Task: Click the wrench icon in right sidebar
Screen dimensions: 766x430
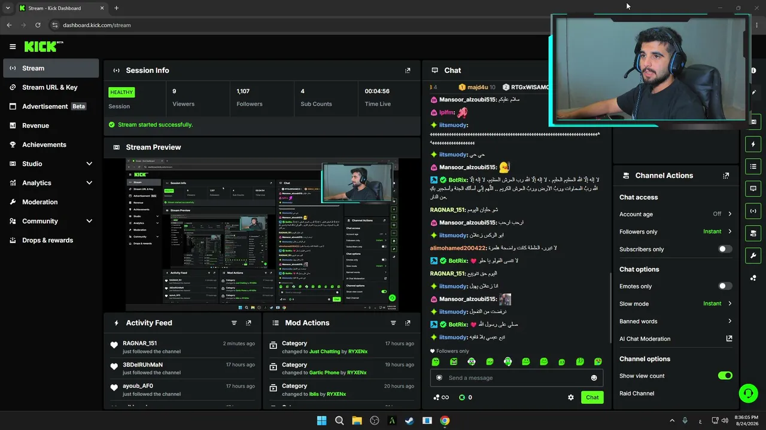Action: [753, 256]
